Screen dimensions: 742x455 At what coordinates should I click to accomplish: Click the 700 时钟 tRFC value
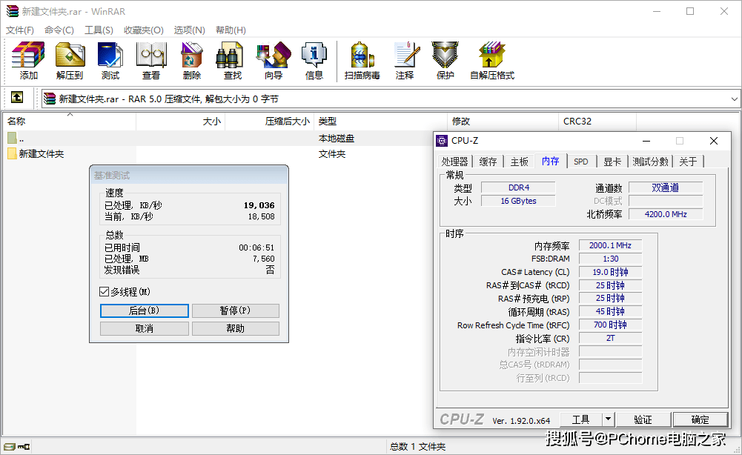(610, 325)
